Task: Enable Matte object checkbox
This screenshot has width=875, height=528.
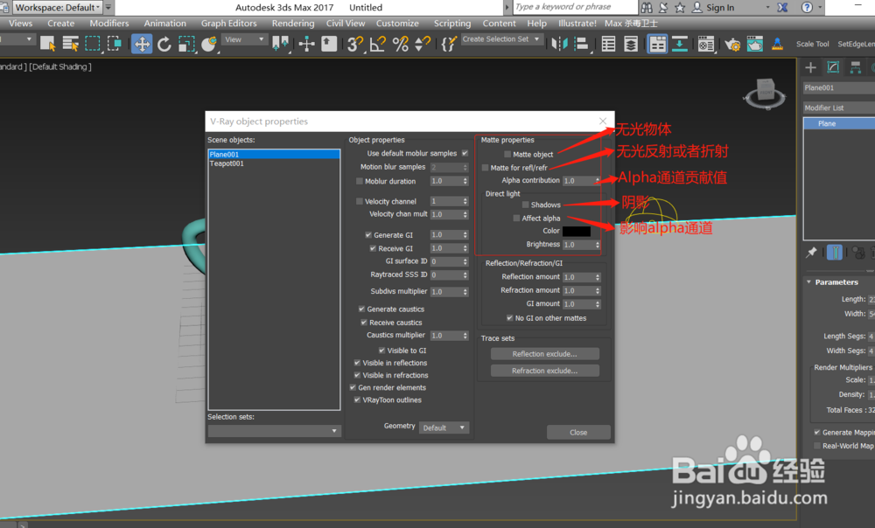Action: [x=507, y=155]
